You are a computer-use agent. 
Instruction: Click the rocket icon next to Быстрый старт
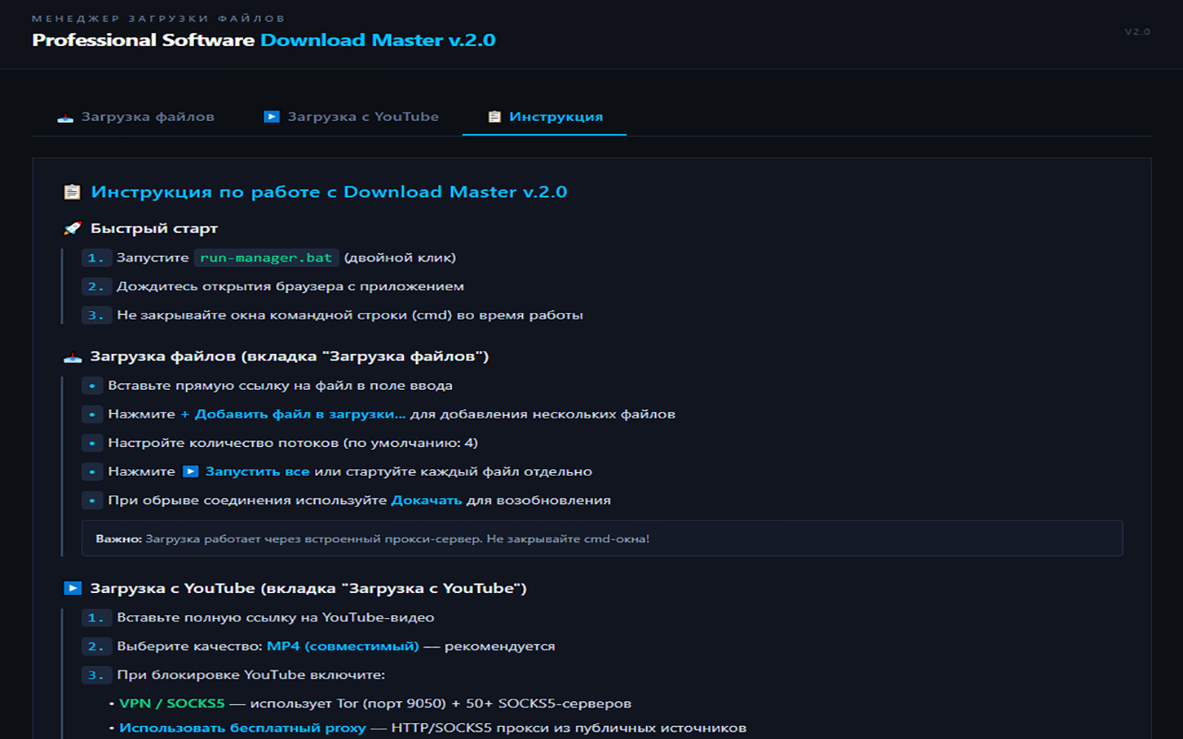tap(71, 228)
